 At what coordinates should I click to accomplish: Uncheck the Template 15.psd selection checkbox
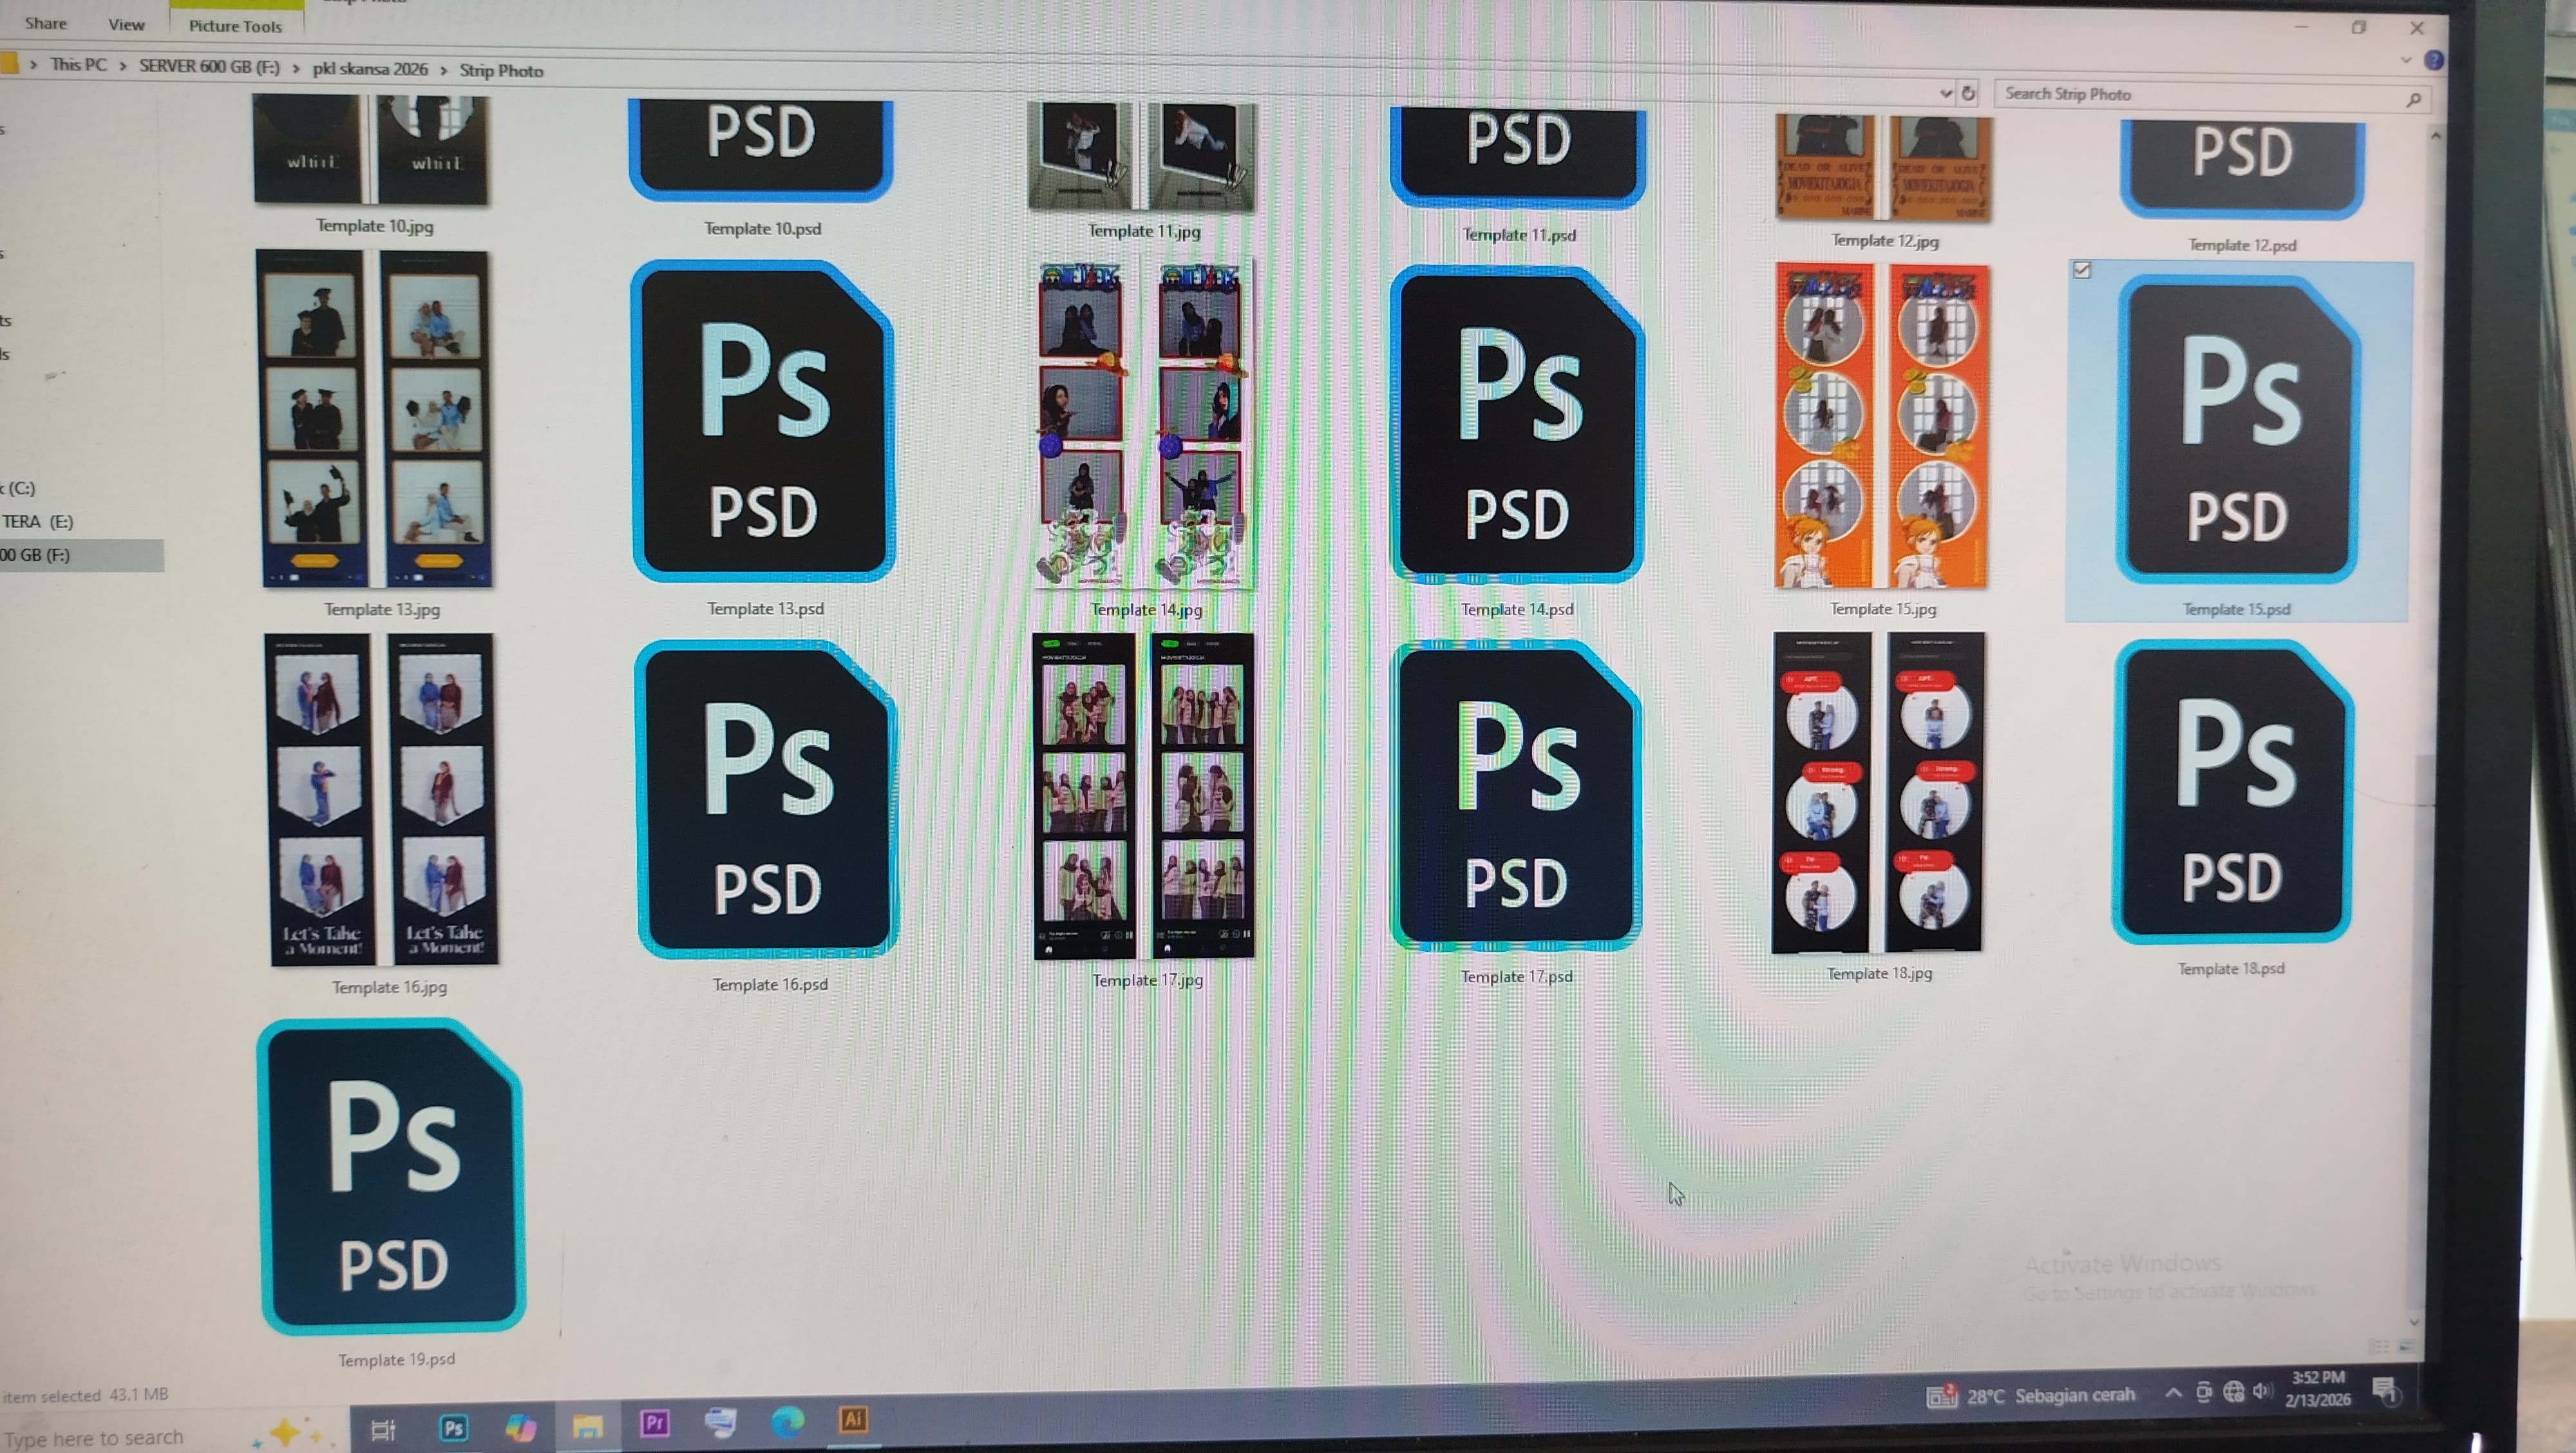[x=2081, y=270]
